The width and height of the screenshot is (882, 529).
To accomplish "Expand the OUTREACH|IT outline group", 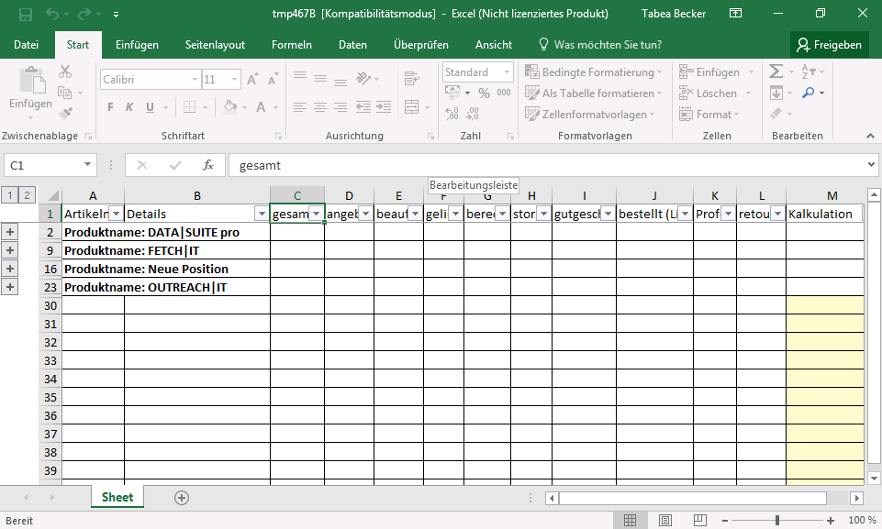I will pos(9,287).
